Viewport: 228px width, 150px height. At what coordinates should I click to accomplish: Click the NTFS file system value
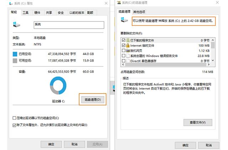pyautogui.click(x=37, y=44)
